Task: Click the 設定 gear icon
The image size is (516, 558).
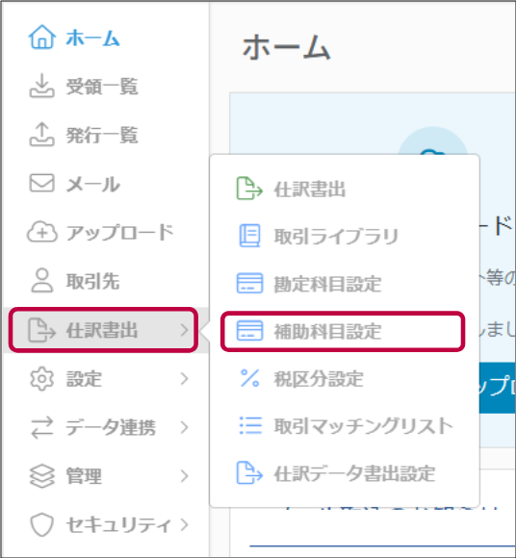Action: (x=42, y=379)
